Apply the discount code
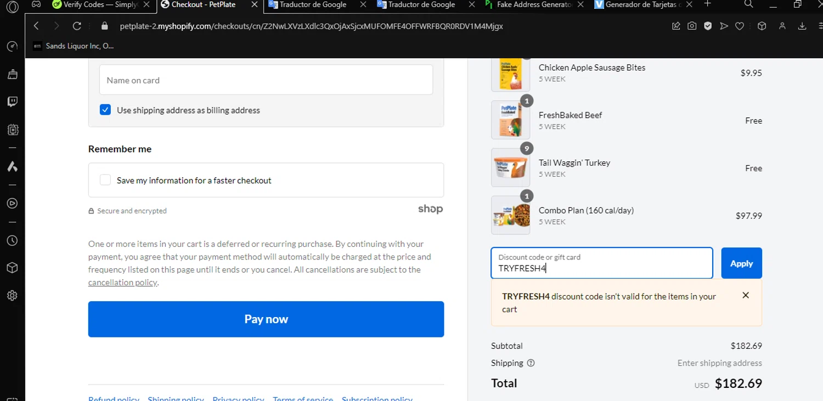823x401 pixels. [x=741, y=263]
